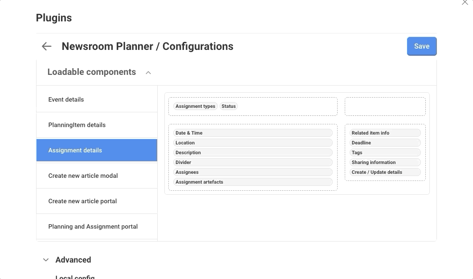Save the plugin configuration
Screen dimensions: 473x279
point(421,46)
